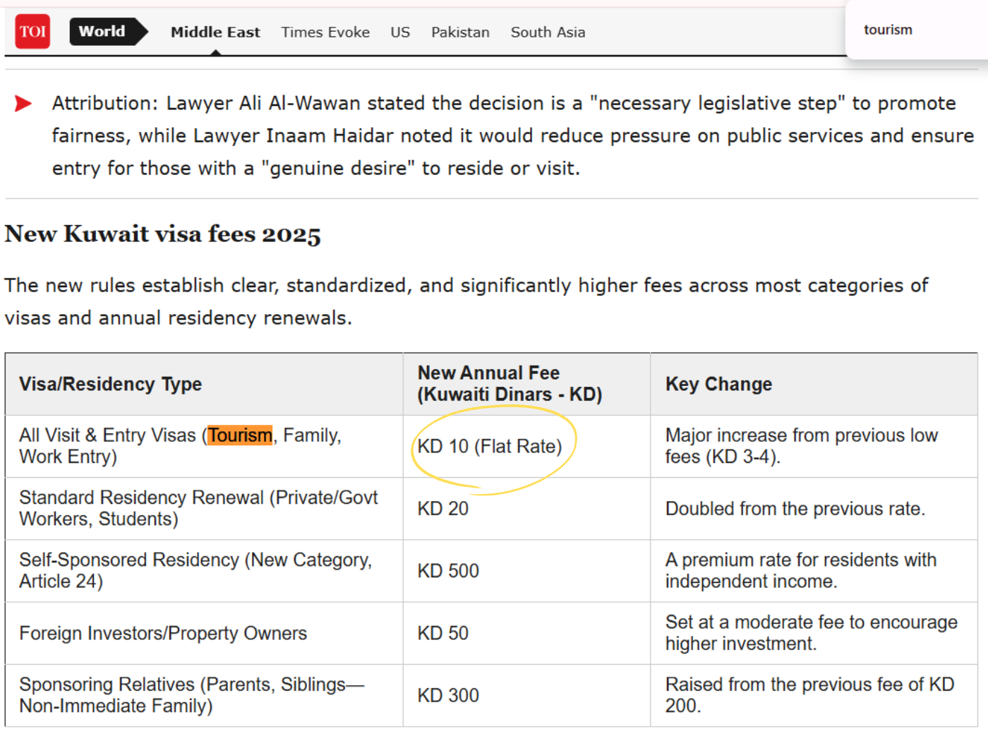Screen dimensions: 988x741
Task: Click the highlighted Tourism search match
Action: coord(239,435)
